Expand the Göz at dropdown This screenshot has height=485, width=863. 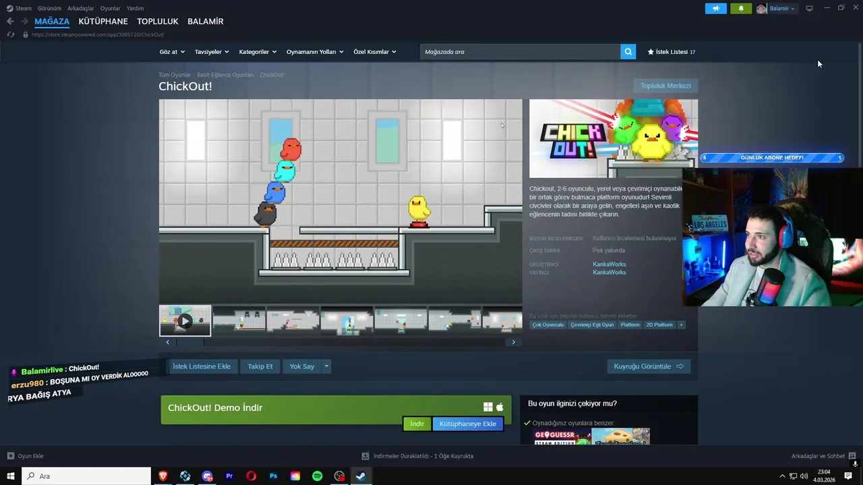(x=172, y=52)
